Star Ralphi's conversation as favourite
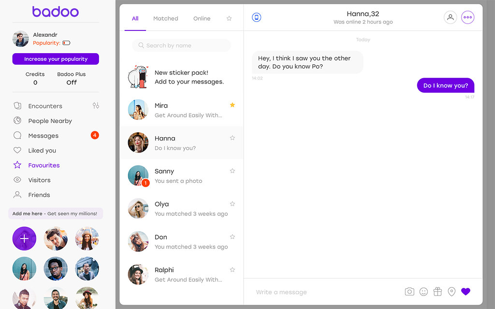This screenshot has width=495, height=309. tap(233, 269)
